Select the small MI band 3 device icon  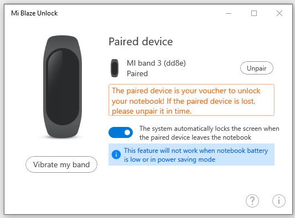click(115, 68)
